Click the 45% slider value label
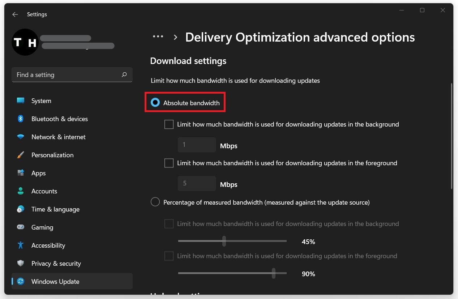The width and height of the screenshot is (458, 299). coord(308,242)
